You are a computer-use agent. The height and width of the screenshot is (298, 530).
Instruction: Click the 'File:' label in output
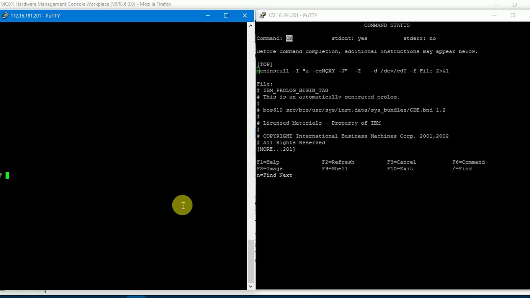pos(265,84)
